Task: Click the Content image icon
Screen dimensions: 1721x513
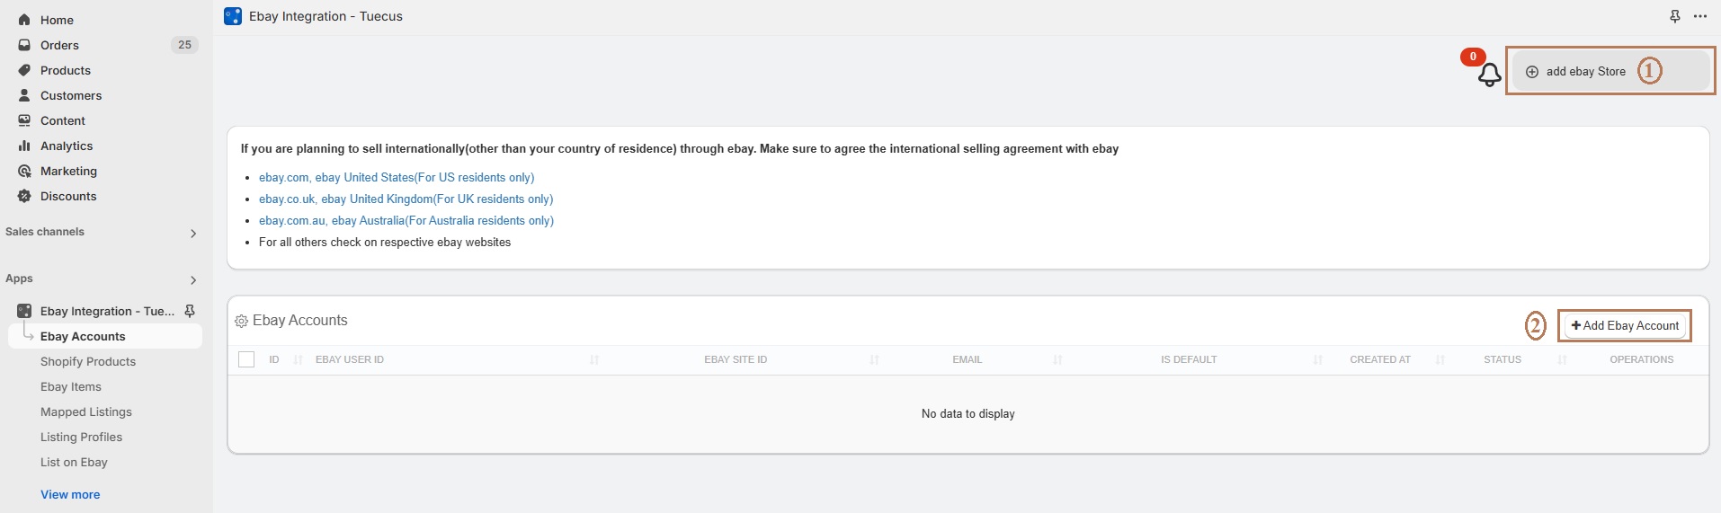Action: (x=24, y=120)
